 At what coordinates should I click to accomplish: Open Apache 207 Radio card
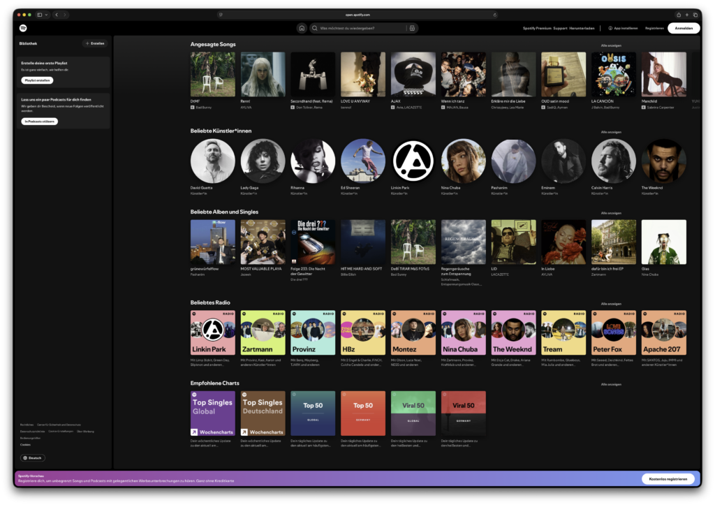click(664, 332)
